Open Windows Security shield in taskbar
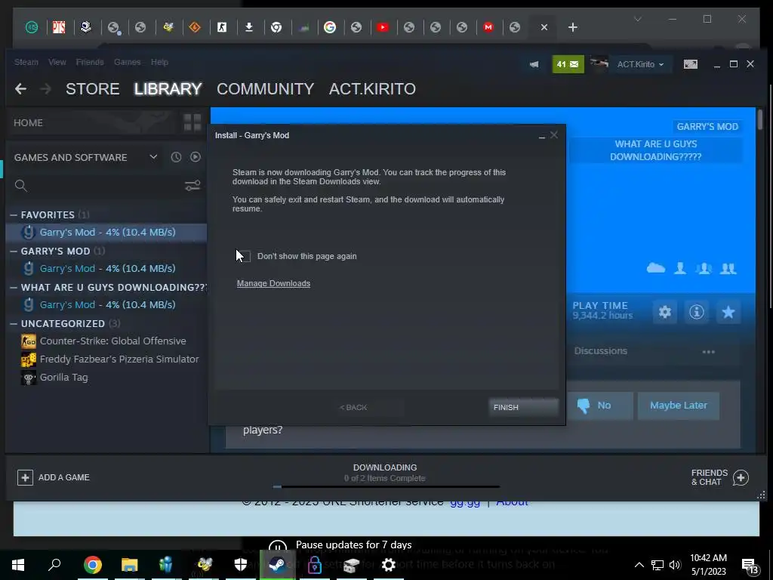Viewport: 773px width, 580px height. click(x=241, y=565)
